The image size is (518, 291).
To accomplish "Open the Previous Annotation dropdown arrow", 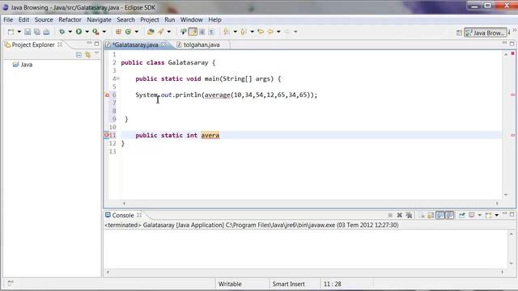I will click(252, 32).
